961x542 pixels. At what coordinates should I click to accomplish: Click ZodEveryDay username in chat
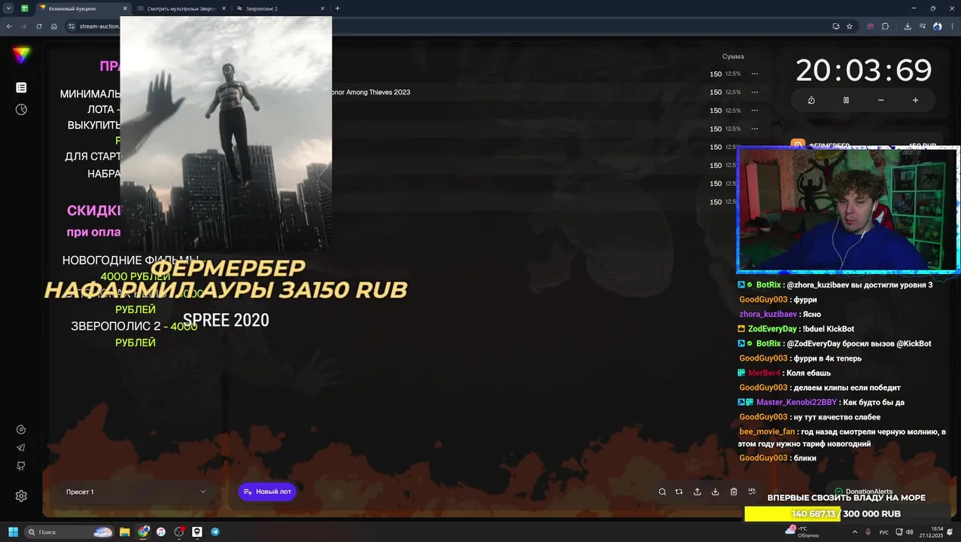(x=772, y=329)
